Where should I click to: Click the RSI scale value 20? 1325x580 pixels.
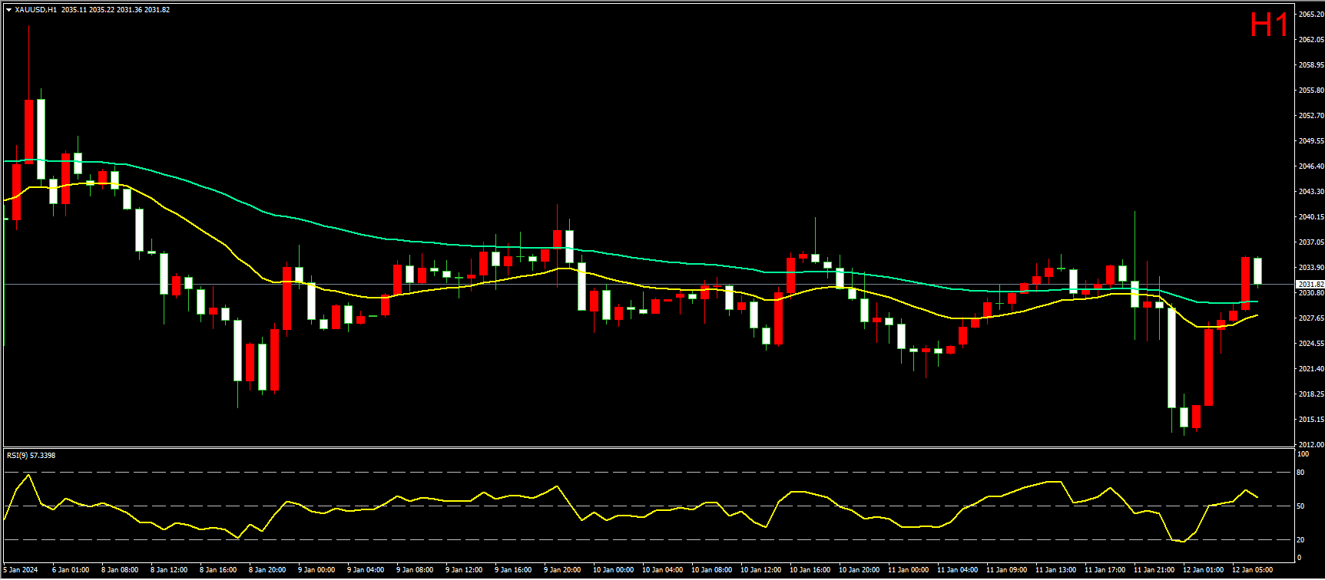click(x=1300, y=540)
